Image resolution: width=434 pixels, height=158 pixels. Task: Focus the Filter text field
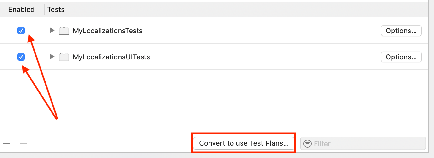click(363, 144)
